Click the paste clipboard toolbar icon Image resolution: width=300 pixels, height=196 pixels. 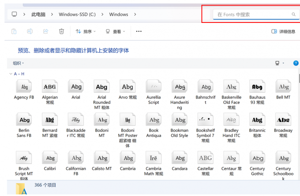click(x=14, y=31)
